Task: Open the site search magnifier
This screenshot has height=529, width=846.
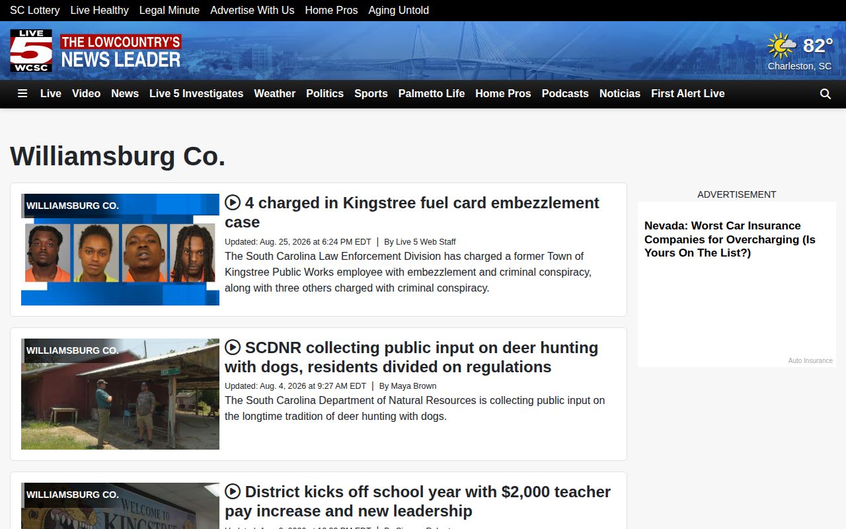Action: (825, 94)
